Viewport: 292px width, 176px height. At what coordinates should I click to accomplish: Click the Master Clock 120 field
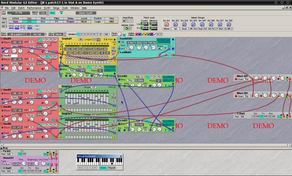42,13
